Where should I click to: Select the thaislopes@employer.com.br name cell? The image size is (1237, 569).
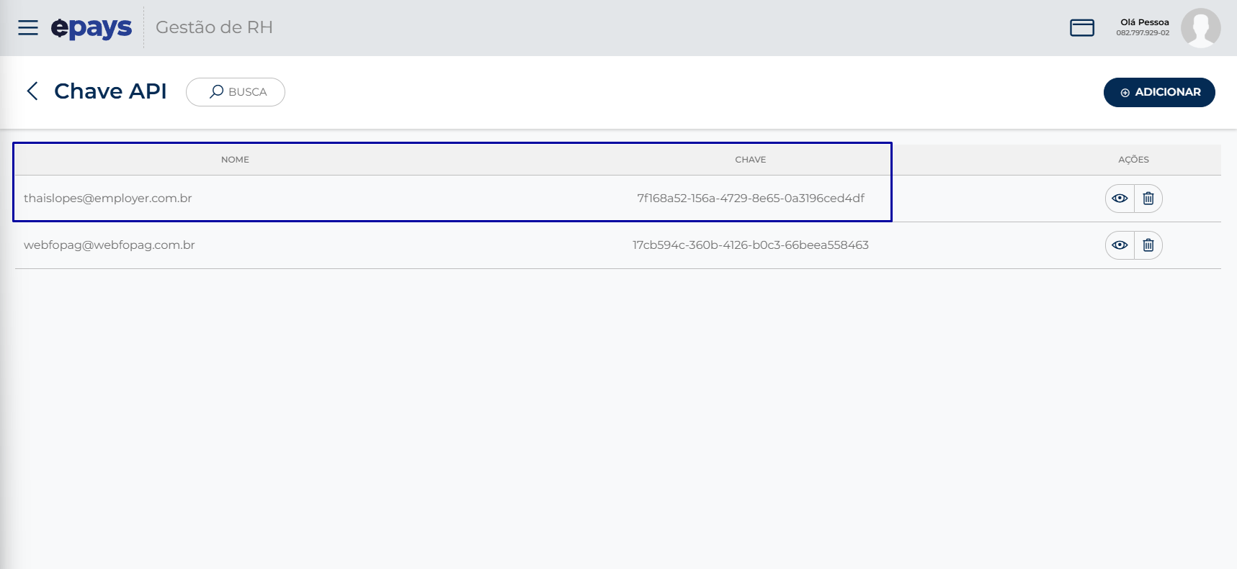[x=108, y=199]
